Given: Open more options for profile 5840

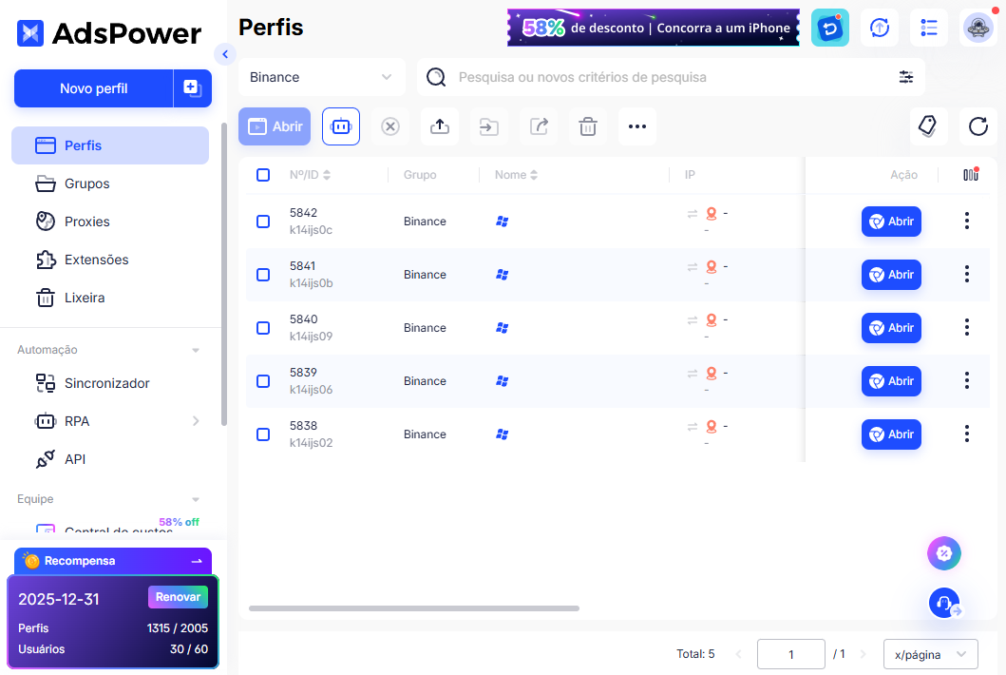Looking at the screenshot, I should [967, 328].
